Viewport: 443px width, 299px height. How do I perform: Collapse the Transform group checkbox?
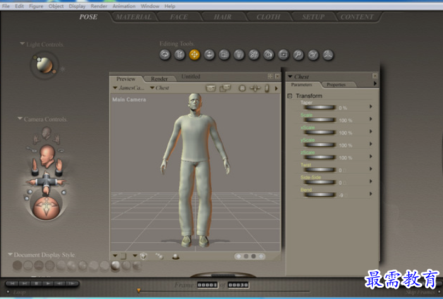pos(290,96)
